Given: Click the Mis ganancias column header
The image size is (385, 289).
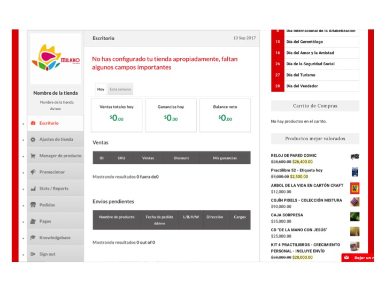Looking at the screenshot, I should point(225,158).
